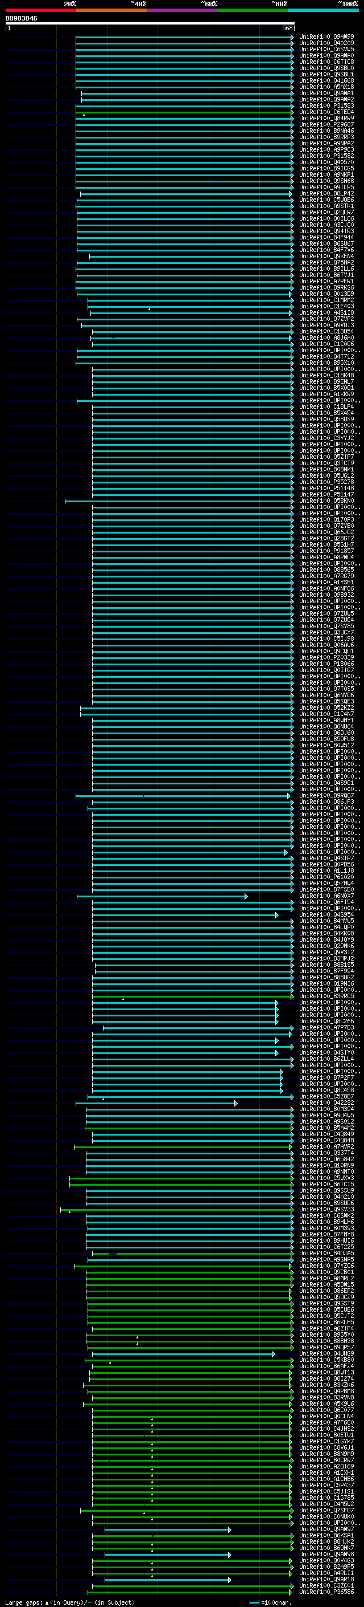Select hit UniRef100_Q42282
Viewport: 364px width, 1607px height.
pyautogui.click(x=326, y=1103)
